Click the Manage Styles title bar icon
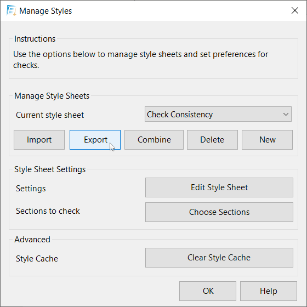This screenshot has height=307, width=307. 12,10
